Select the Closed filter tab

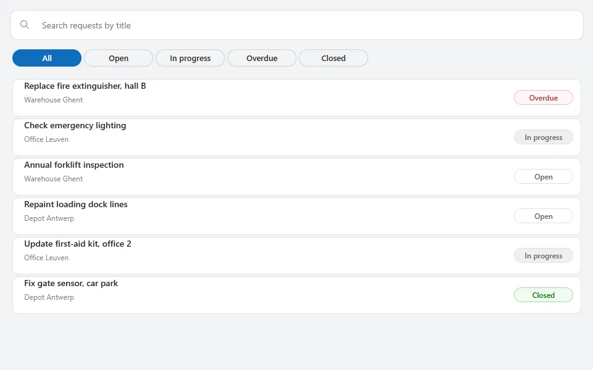tap(334, 58)
